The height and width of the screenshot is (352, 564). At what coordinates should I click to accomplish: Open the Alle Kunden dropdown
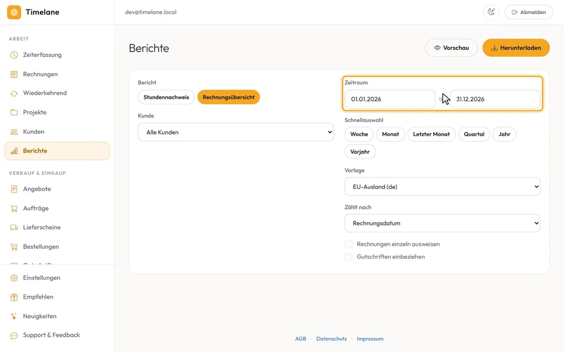pyautogui.click(x=236, y=132)
